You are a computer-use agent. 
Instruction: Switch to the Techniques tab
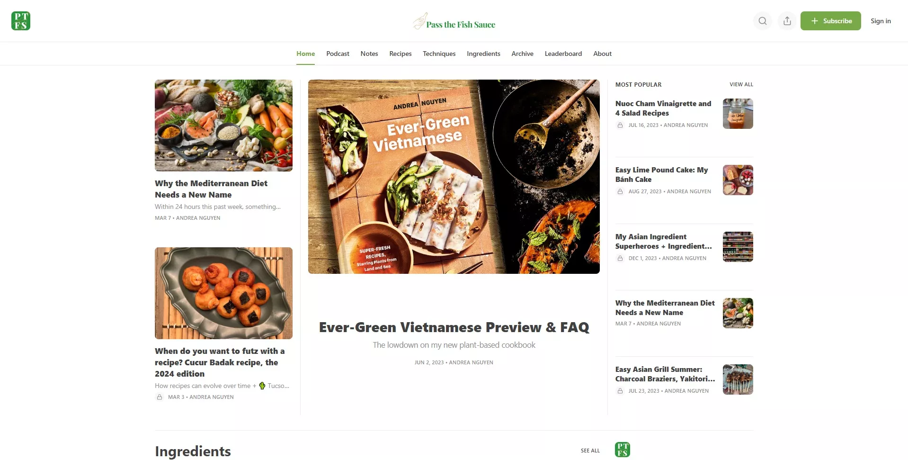tap(439, 54)
